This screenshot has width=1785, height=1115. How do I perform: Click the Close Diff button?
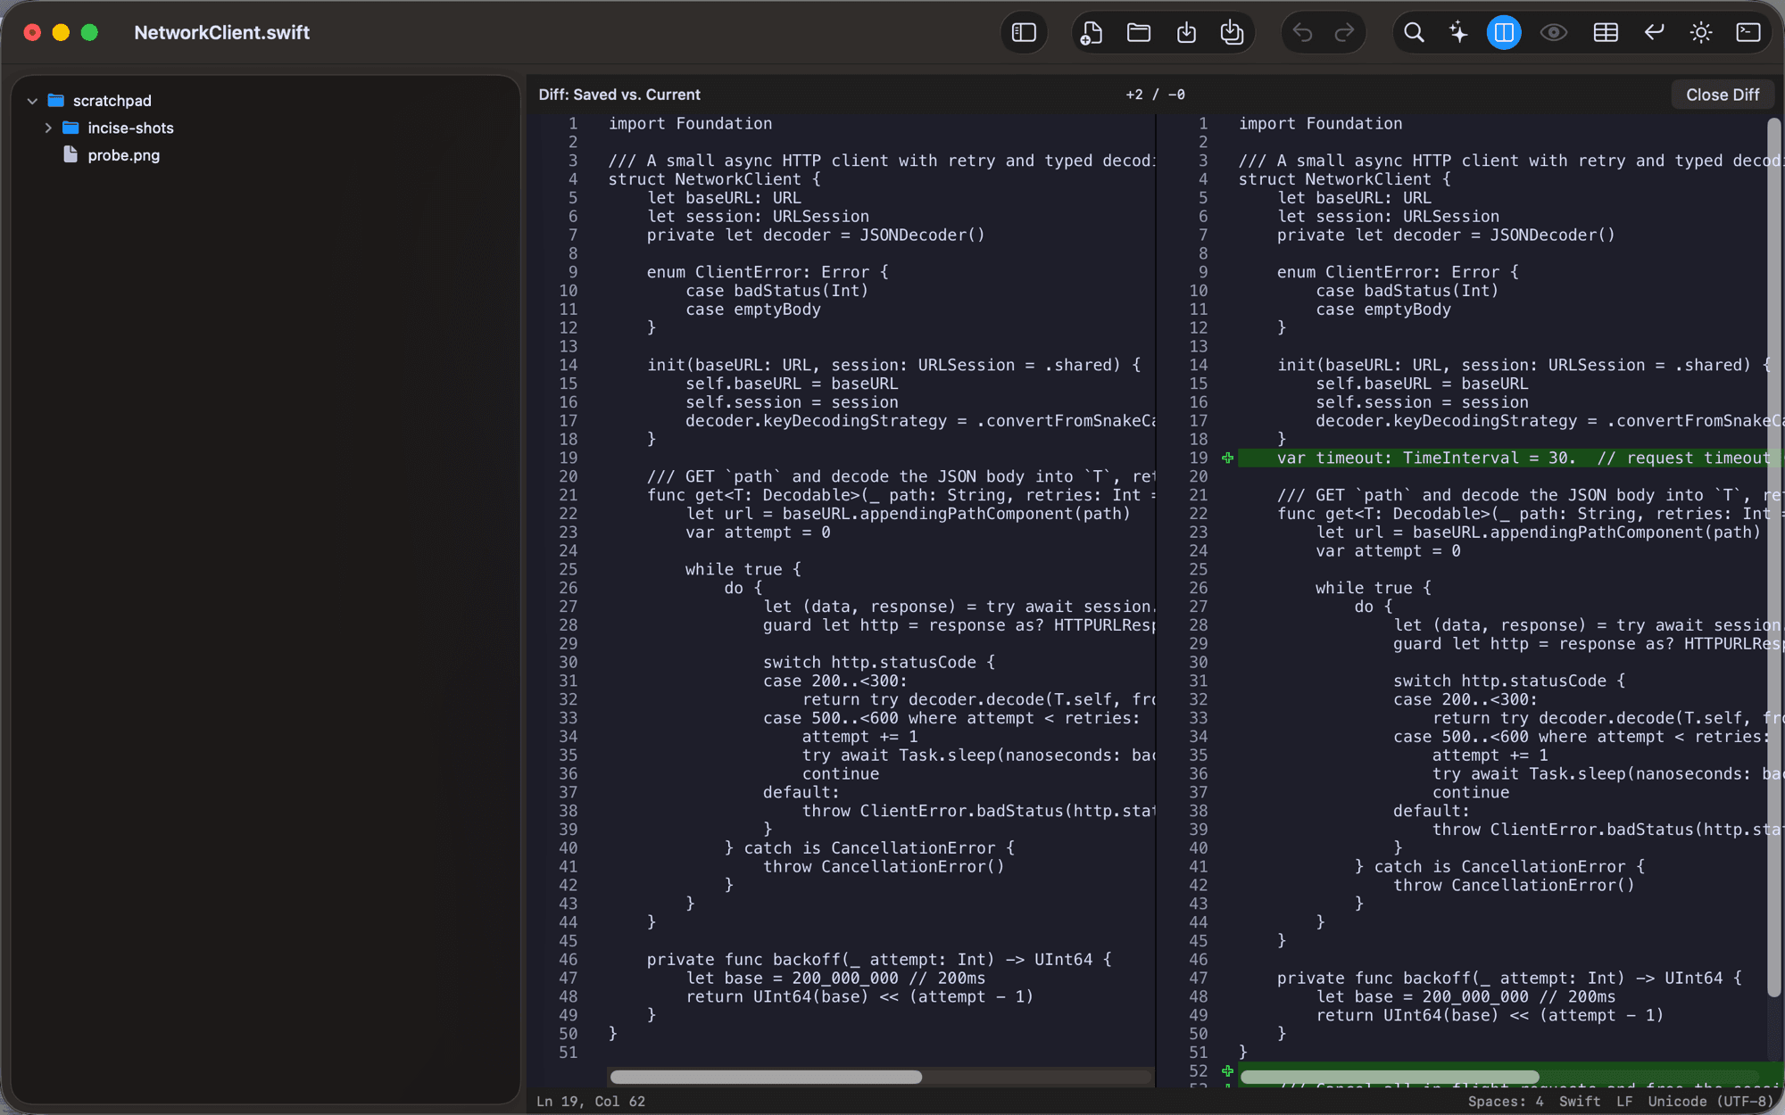point(1723,95)
